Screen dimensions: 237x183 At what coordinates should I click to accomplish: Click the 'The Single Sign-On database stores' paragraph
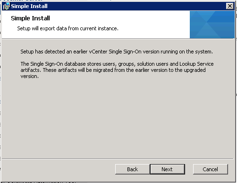[x=117, y=70]
